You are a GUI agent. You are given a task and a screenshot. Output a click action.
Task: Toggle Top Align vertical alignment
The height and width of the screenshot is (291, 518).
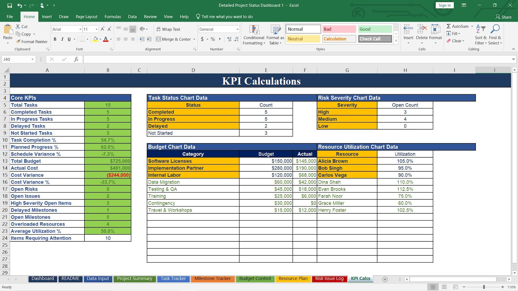[118, 29]
